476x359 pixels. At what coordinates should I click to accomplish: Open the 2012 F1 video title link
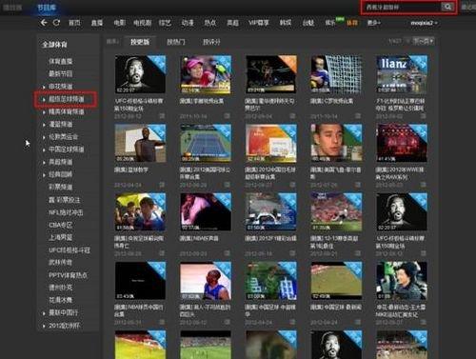[270, 238]
